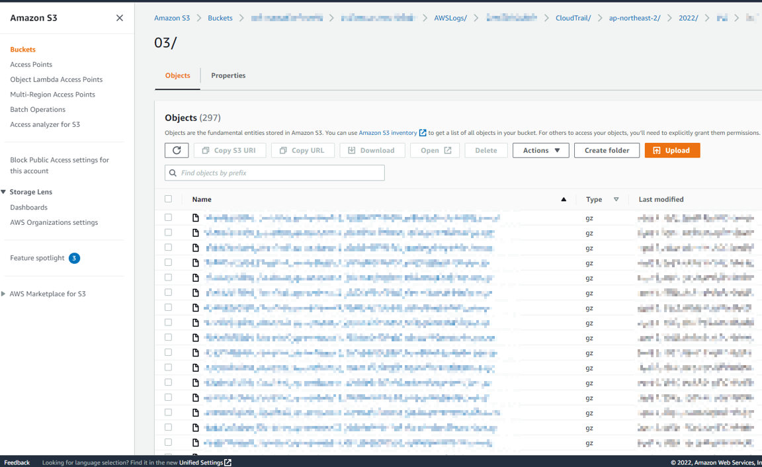The image size is (762, 467).
Task: Click Copy URL button
Action: coord(302,150)
